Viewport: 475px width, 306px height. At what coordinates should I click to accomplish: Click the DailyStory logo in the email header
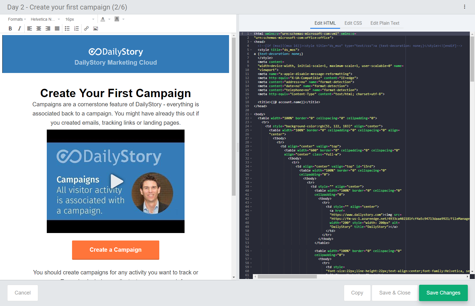coord(116,52)
